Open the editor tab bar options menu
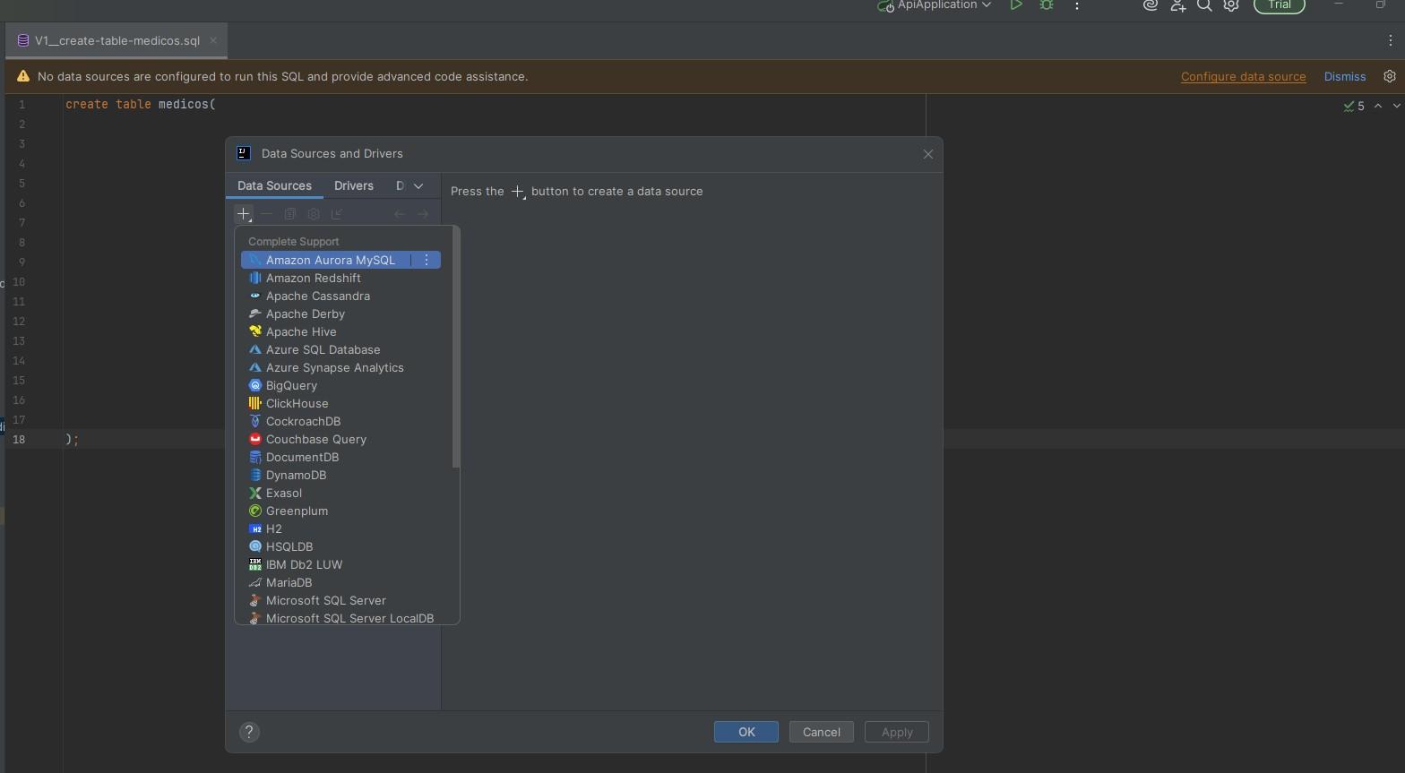The height and width of the screenshot is (773, 1405). point(1390,40)
